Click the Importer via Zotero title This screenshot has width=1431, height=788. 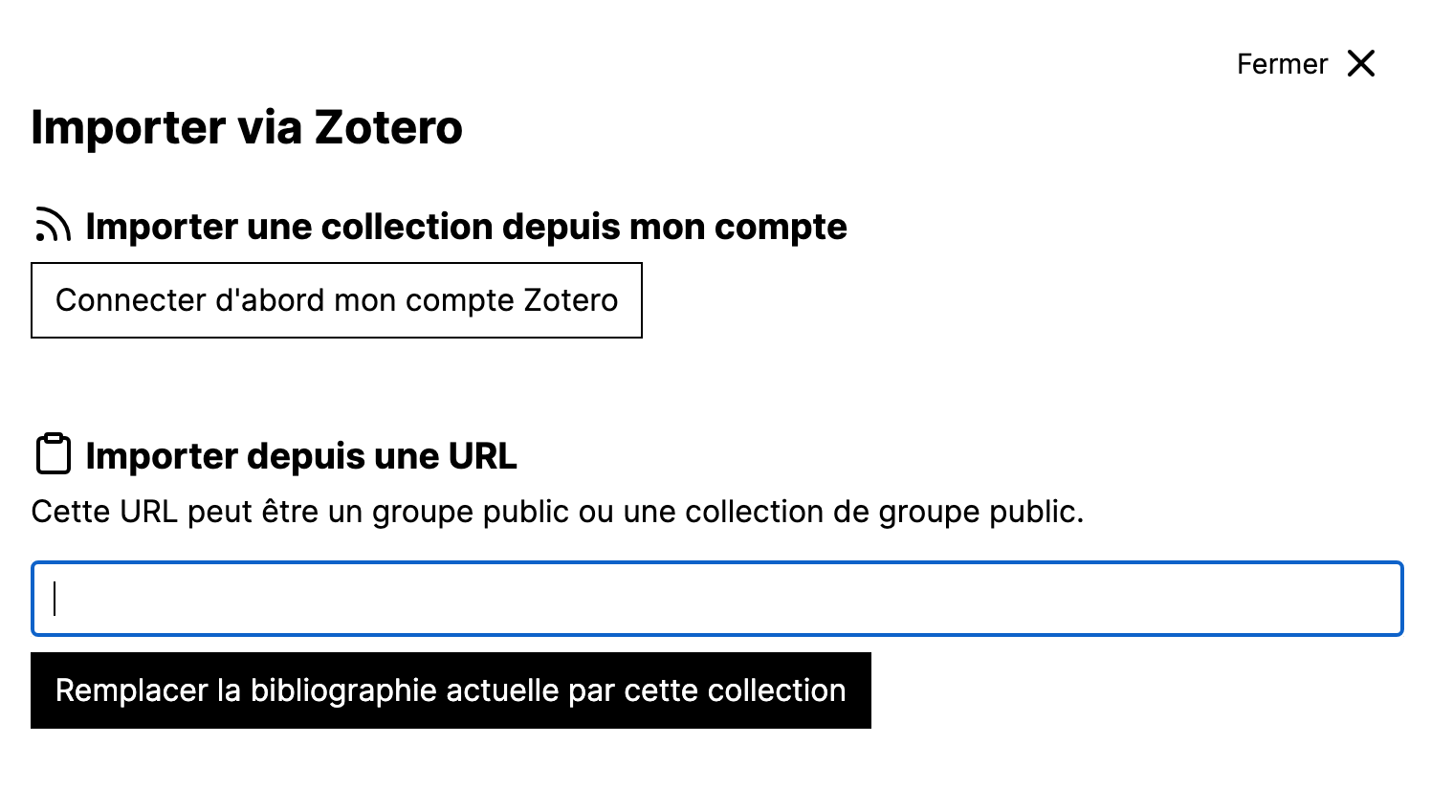(x=246, y=126)
